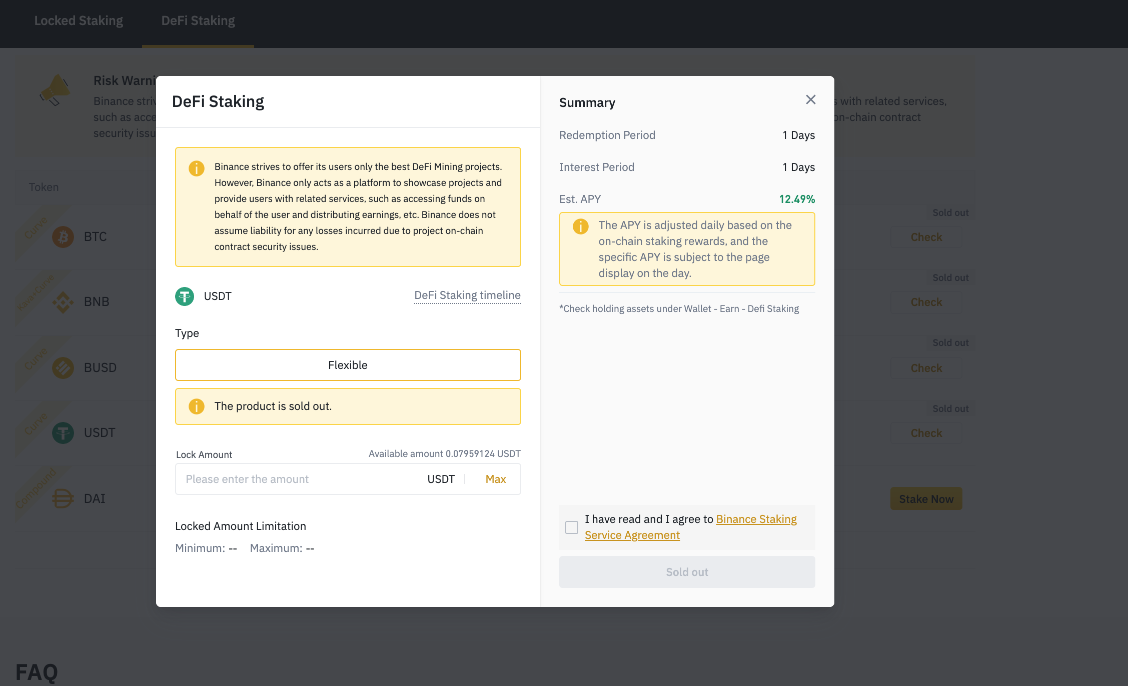Click the Token column header
Viewport: 1128px width, 686px height.
[x=44, y=187]
